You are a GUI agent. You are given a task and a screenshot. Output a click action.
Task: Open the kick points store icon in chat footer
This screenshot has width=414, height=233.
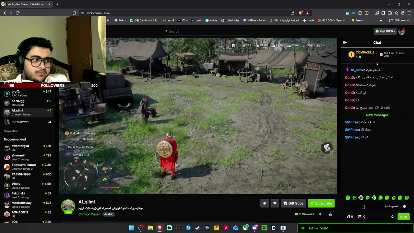click(361, 216)
